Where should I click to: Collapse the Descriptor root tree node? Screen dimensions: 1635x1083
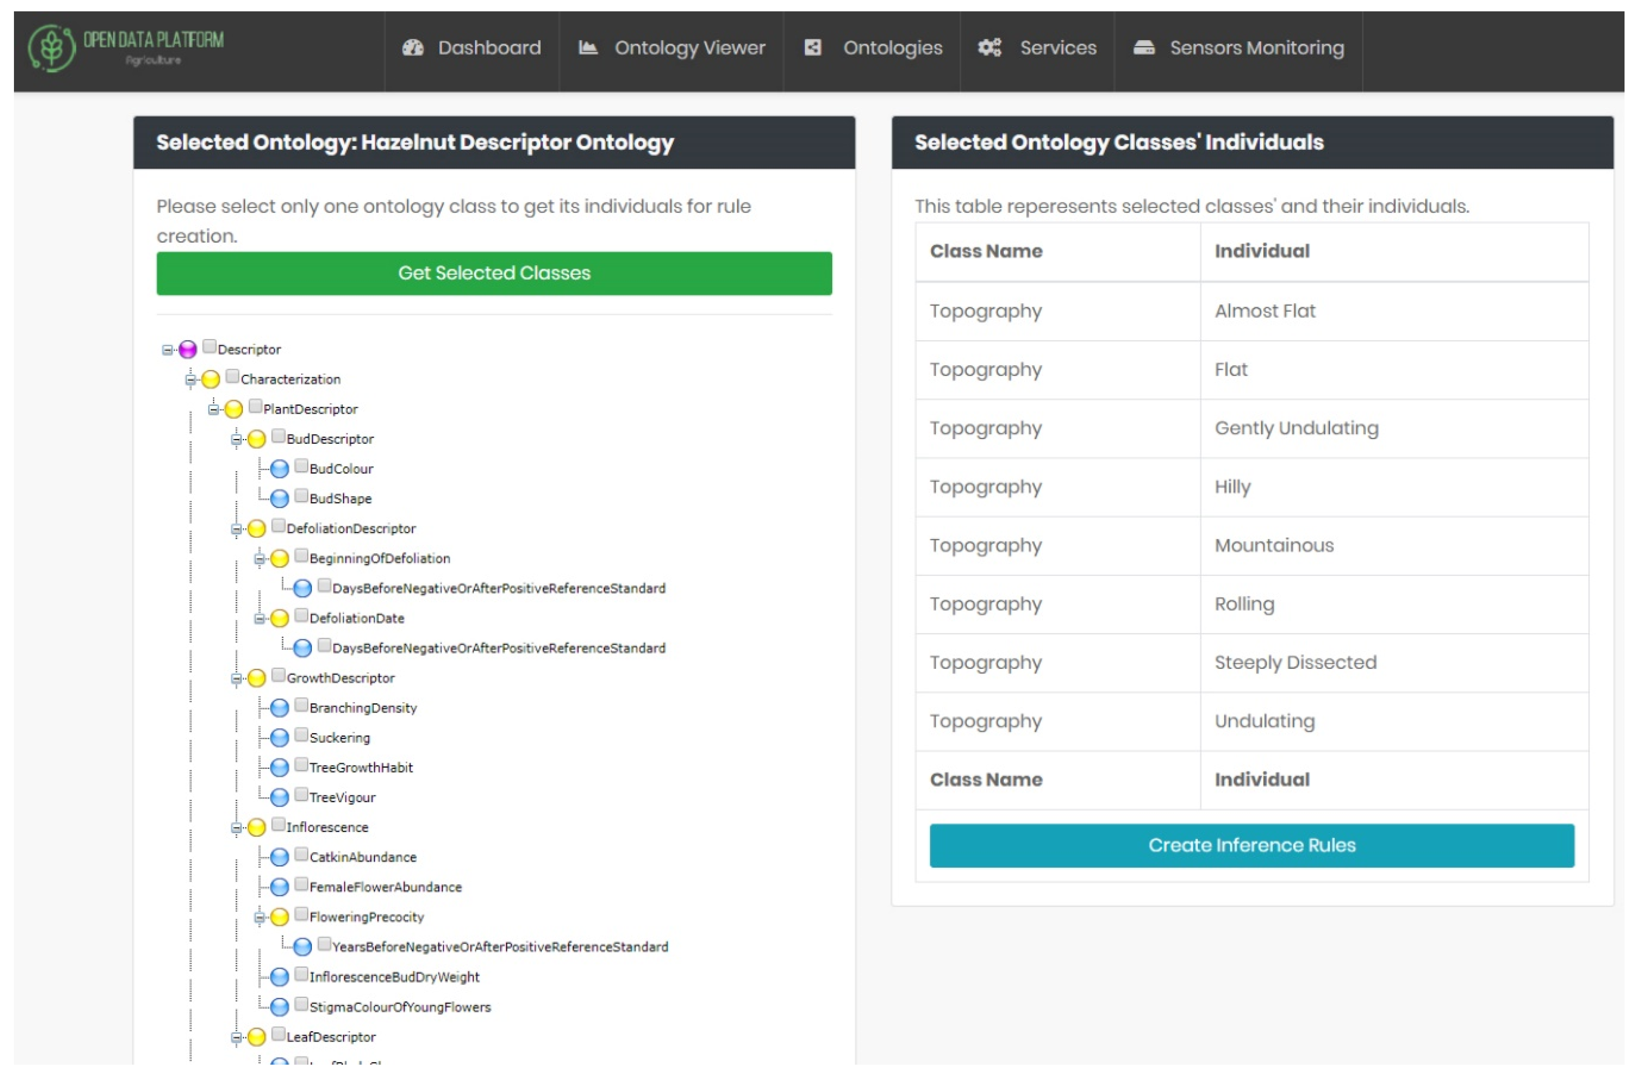pyautogui.click(x=167, y=350)
